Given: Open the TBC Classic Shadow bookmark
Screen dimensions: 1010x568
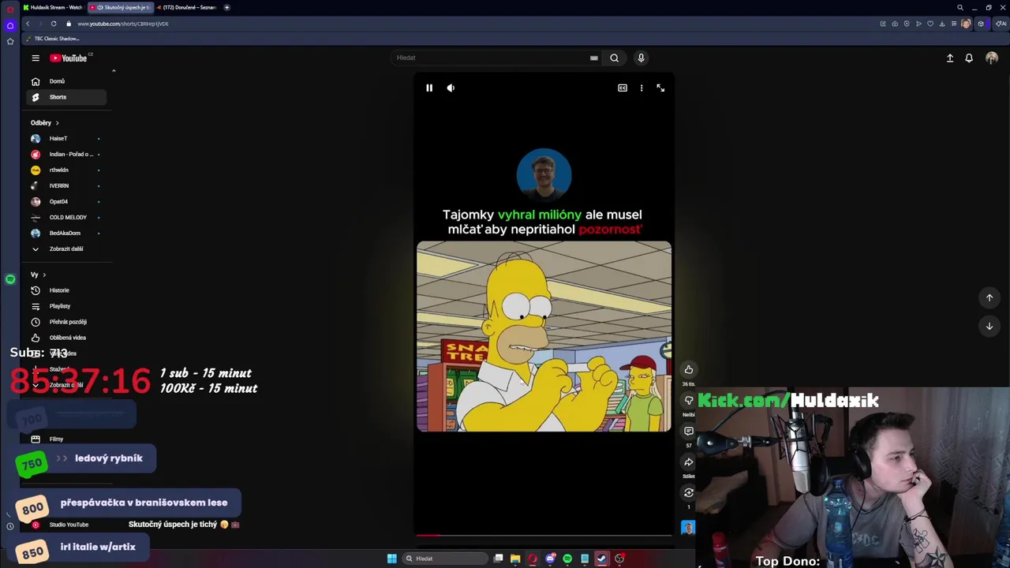Looking at the screenshot, I should [x=53, y=39].
